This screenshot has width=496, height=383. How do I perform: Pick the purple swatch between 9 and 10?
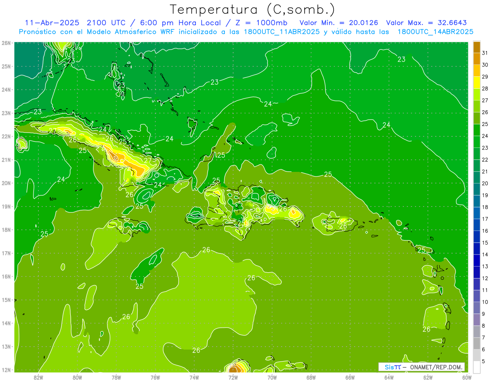click(477, 308)
